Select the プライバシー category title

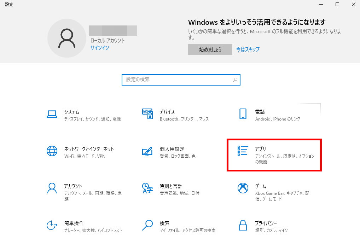coord(266,223)
